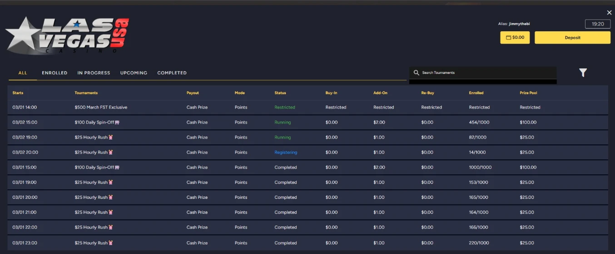Click the Las Vegas USA Casino logo
615x254 pixels.
[67, 35]
